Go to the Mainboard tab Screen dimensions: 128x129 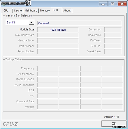(31, 10)
